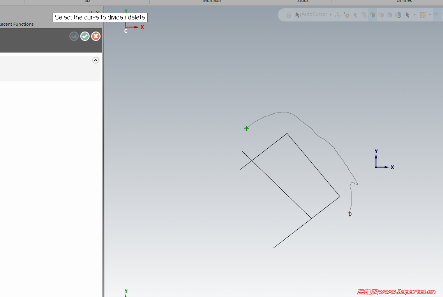Screen dimensions: 443x297
Task: Toggle the panel auto-hide pin
Action: point(90,12)
